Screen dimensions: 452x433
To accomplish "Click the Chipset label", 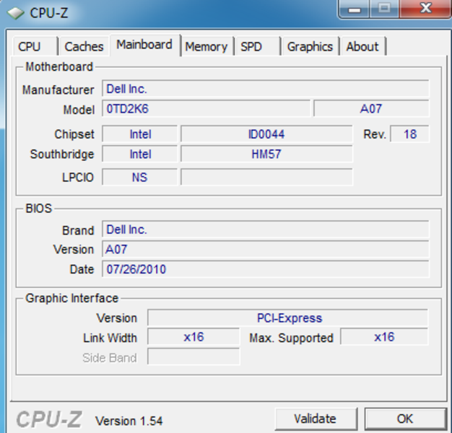I will pos(74,134).
